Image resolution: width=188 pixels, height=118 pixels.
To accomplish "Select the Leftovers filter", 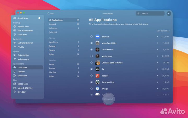I will click(x=64, y=28).
